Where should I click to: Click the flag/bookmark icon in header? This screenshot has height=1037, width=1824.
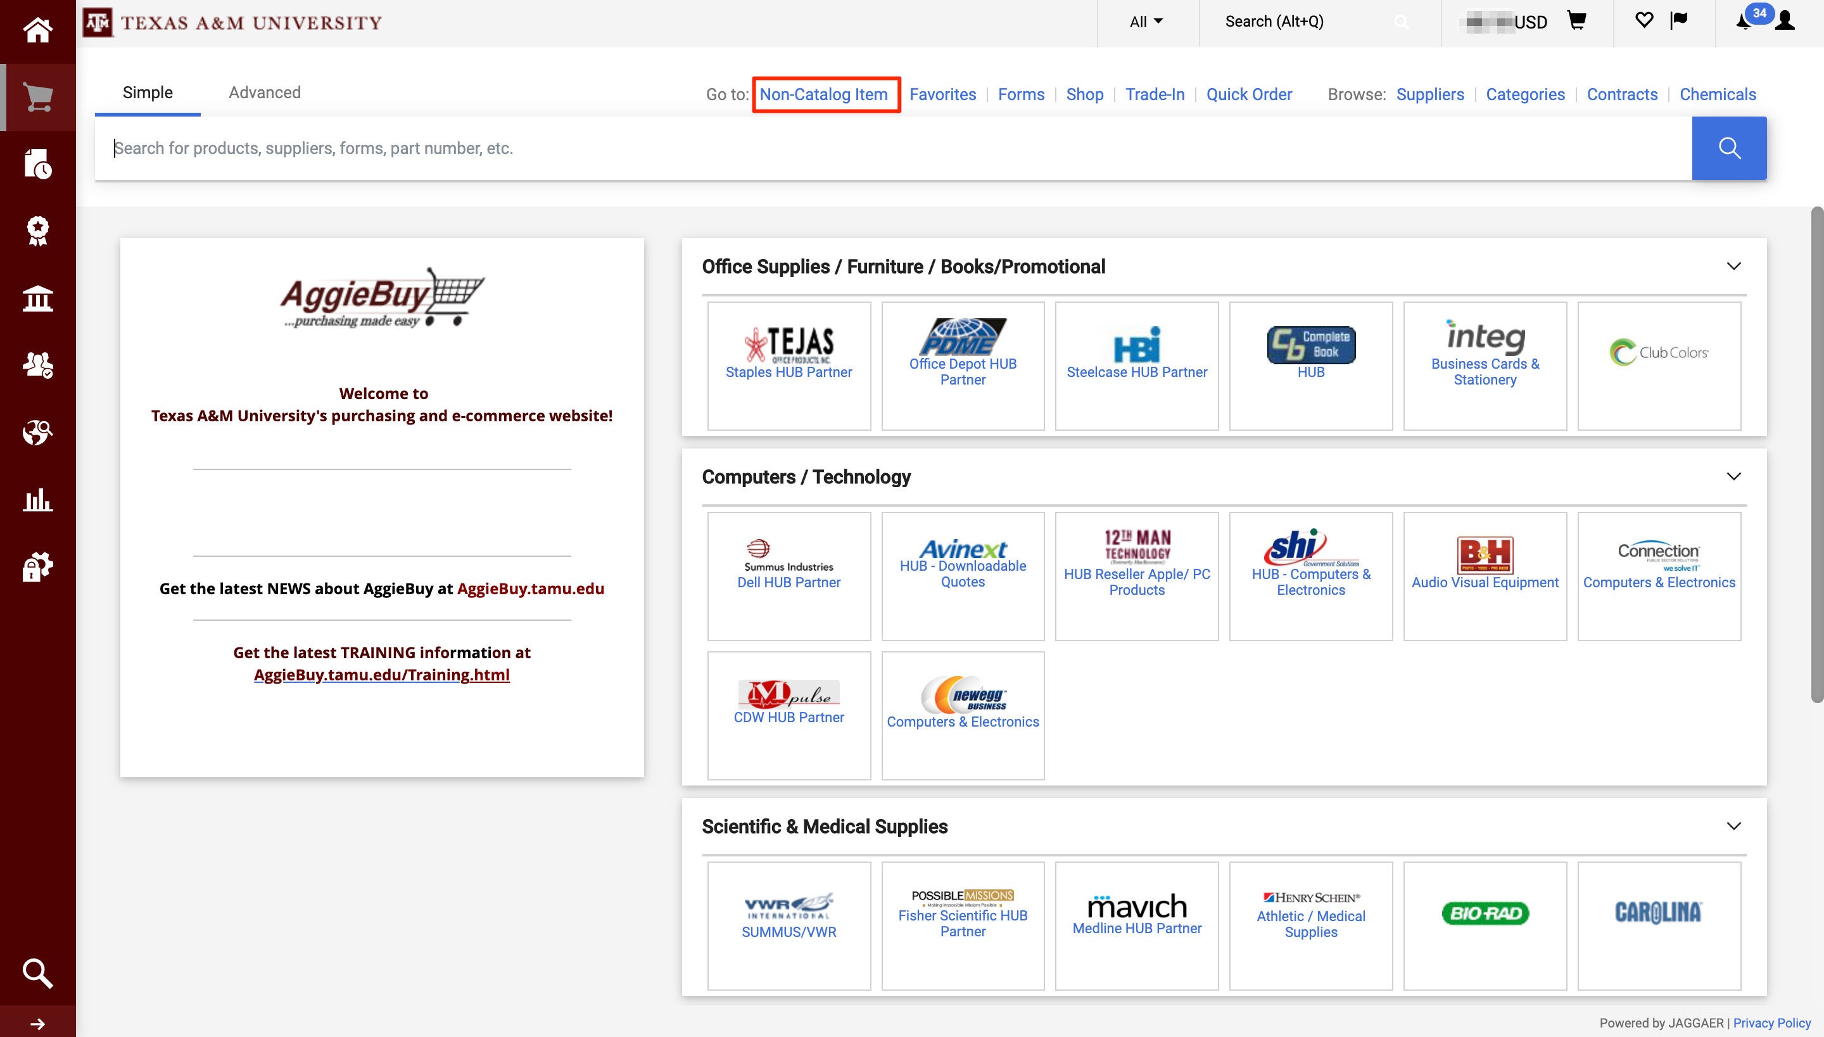pyautogui.click(x=1679, y=22)
